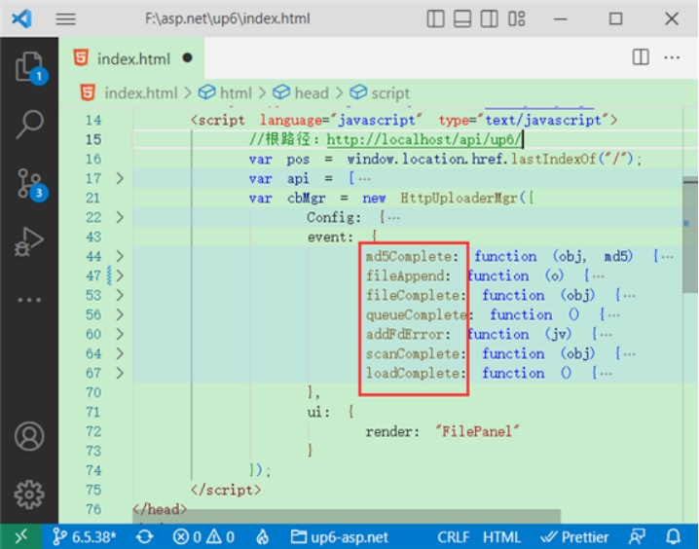The width and height of the screenshot is (699, 549).
Task: Open the Explorer view in activity bar
Action: click(x=29, y=67)
